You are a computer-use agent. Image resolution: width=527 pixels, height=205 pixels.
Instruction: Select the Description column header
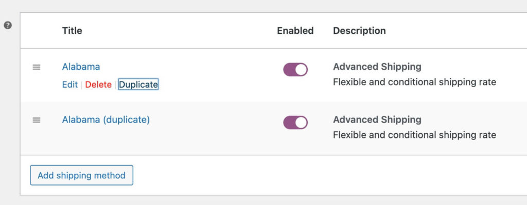(359, 30)
